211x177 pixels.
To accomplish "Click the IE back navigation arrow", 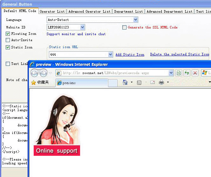I will [35, 73].
